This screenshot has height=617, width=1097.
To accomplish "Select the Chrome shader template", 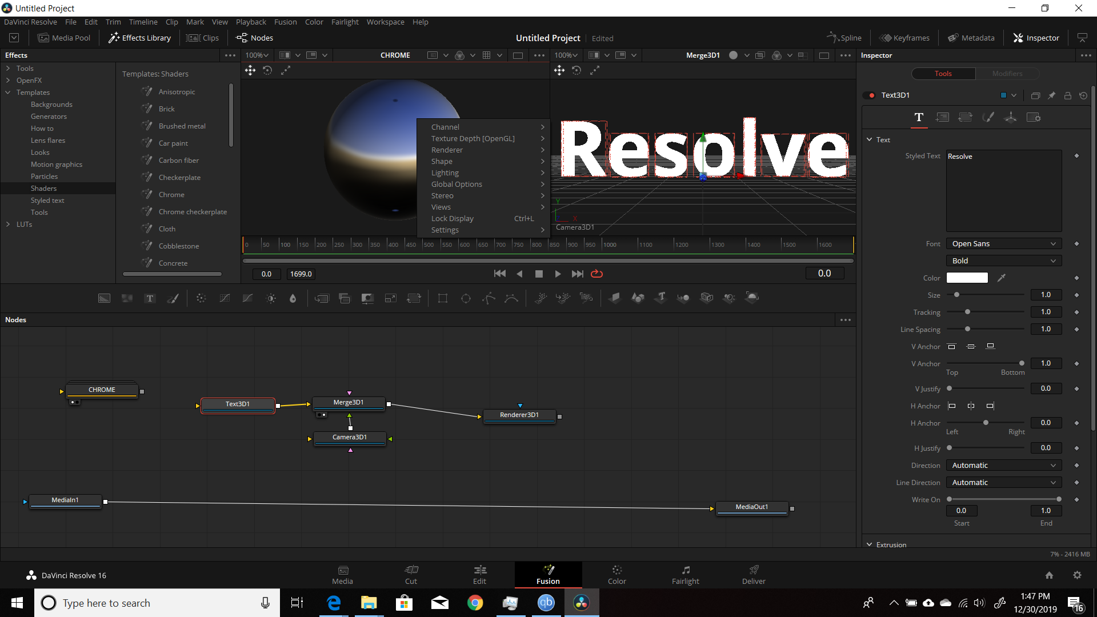I will (x=171, y=194).
